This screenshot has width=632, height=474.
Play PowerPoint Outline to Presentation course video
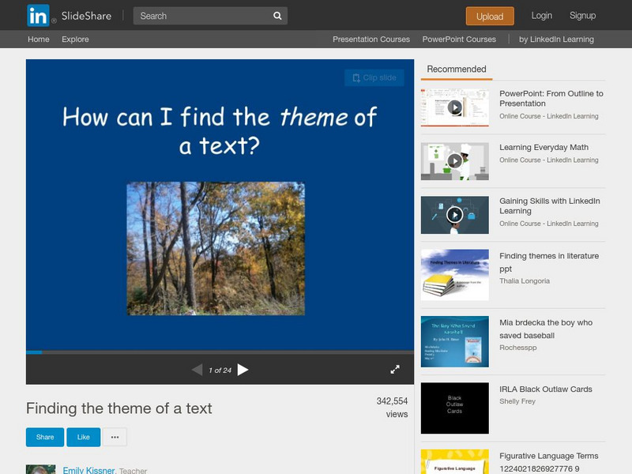[x=454, y=107]
